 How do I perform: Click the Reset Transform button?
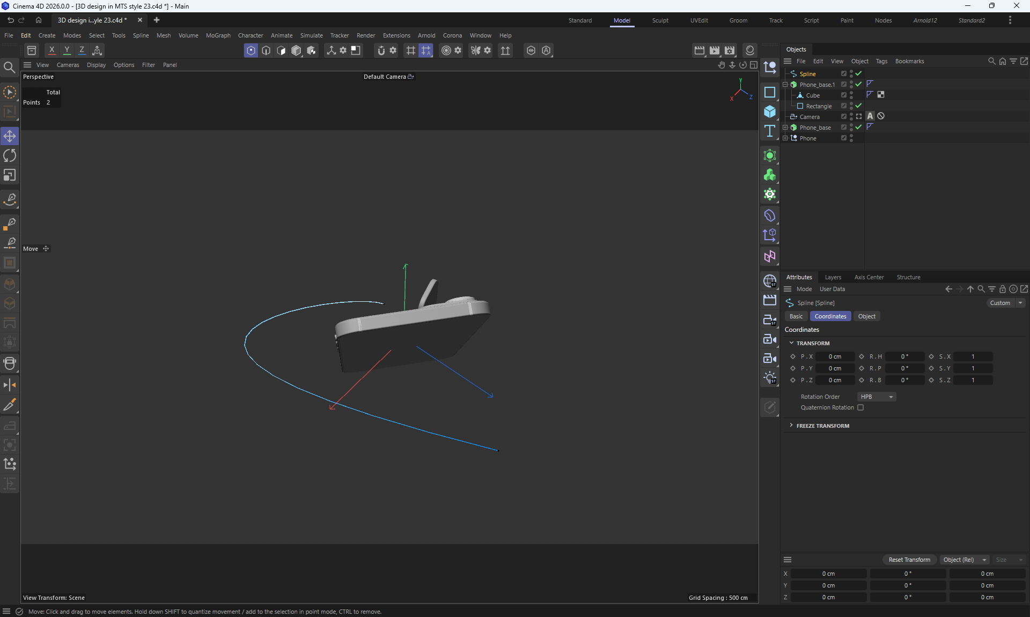(x=909, y=560)
